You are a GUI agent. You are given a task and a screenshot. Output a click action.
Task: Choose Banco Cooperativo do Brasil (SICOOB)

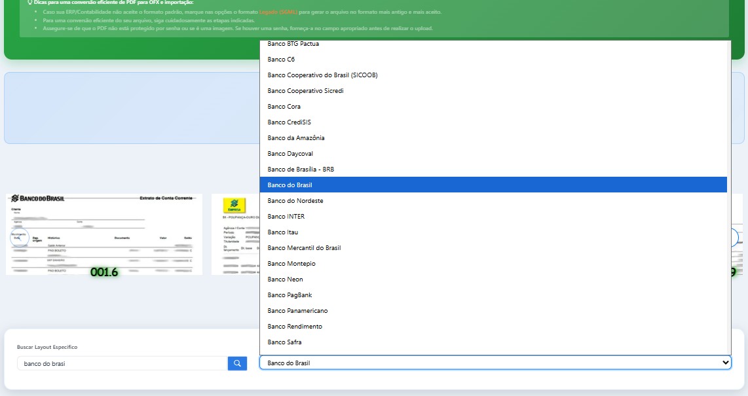[493, 75]
